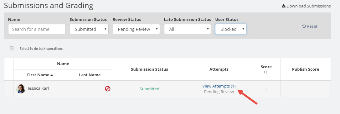The height and width of the screenshot is (114, 340).
Task: Click the red blocked user icon
Action: coord(108,88)
